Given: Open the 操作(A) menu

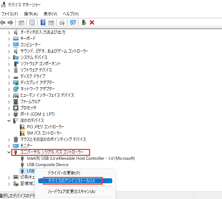Looking at the screenshot, I should (31, 14).
